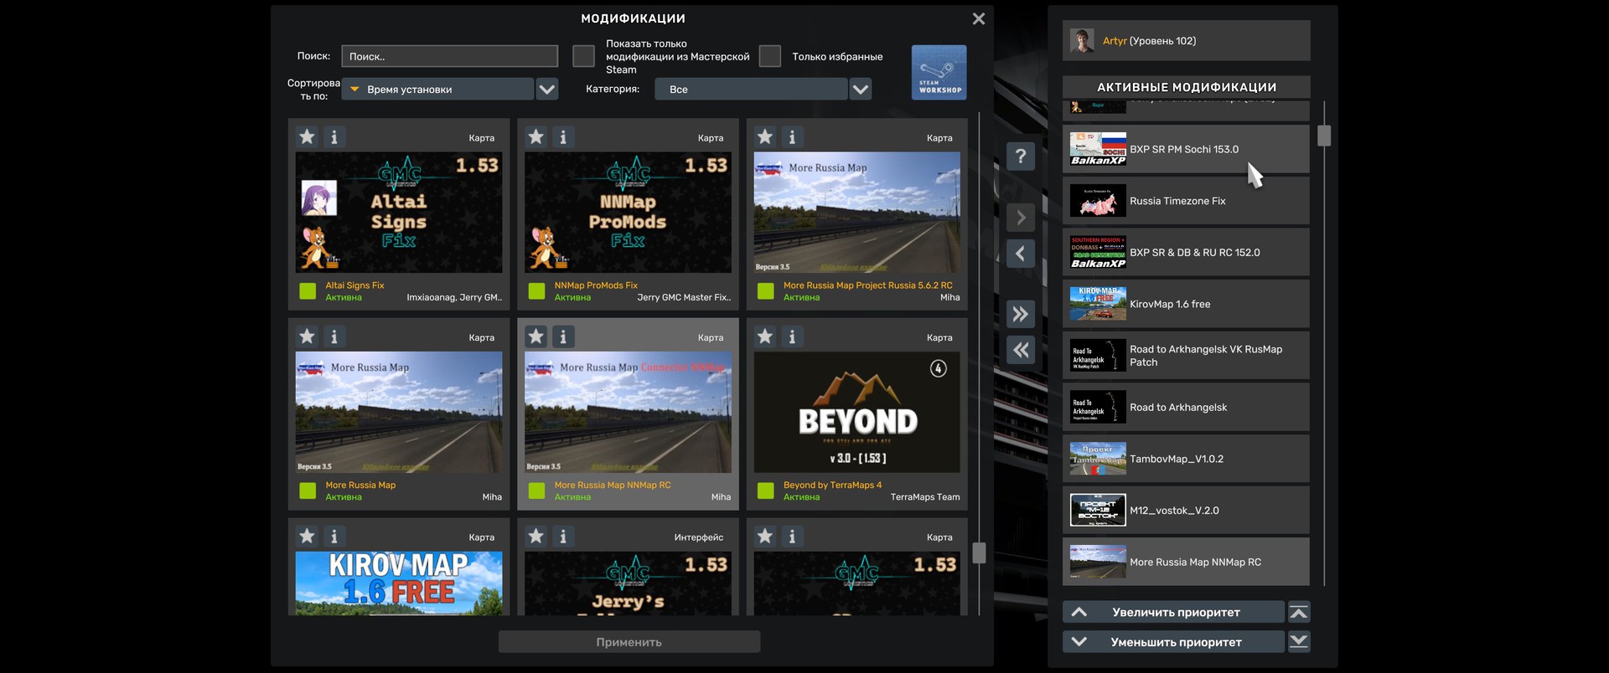Click the mod search input field
This screenshot has height=673, width=1609.
coord(449,56)
